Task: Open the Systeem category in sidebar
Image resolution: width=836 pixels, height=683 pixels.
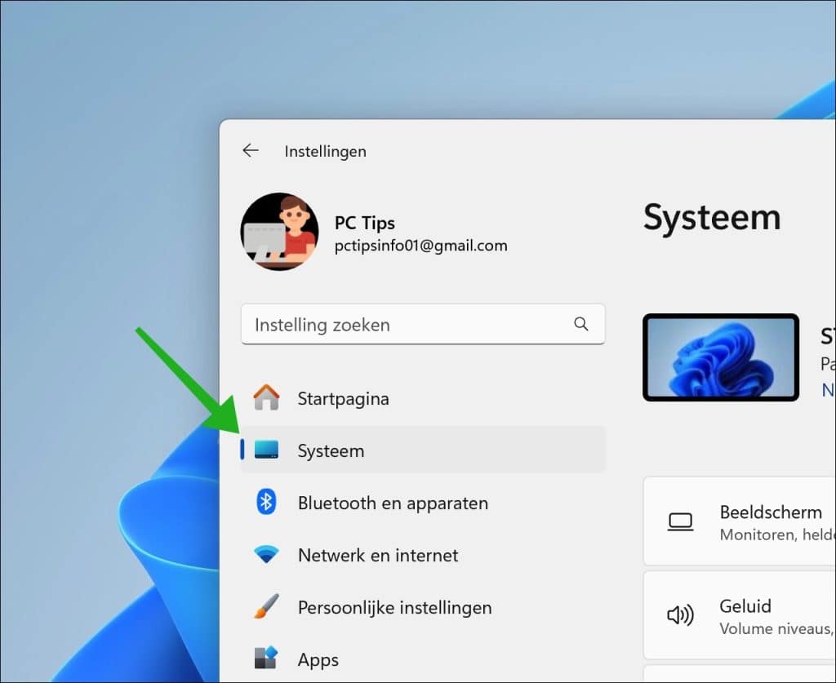Action: point(423,450)
